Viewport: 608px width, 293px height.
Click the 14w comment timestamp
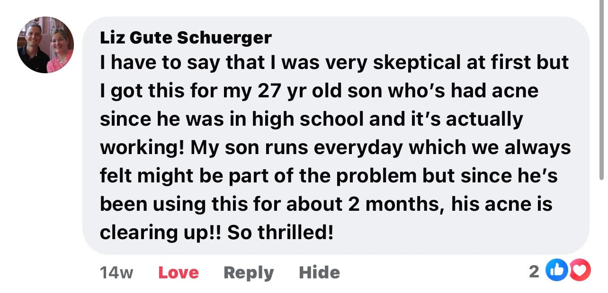116,273
